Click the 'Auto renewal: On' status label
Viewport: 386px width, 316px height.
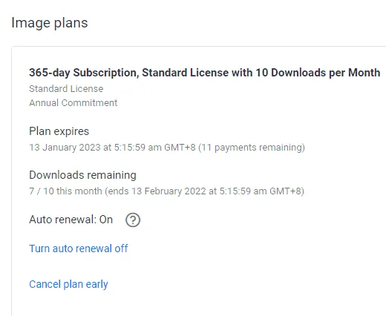[x=71, y=220]
